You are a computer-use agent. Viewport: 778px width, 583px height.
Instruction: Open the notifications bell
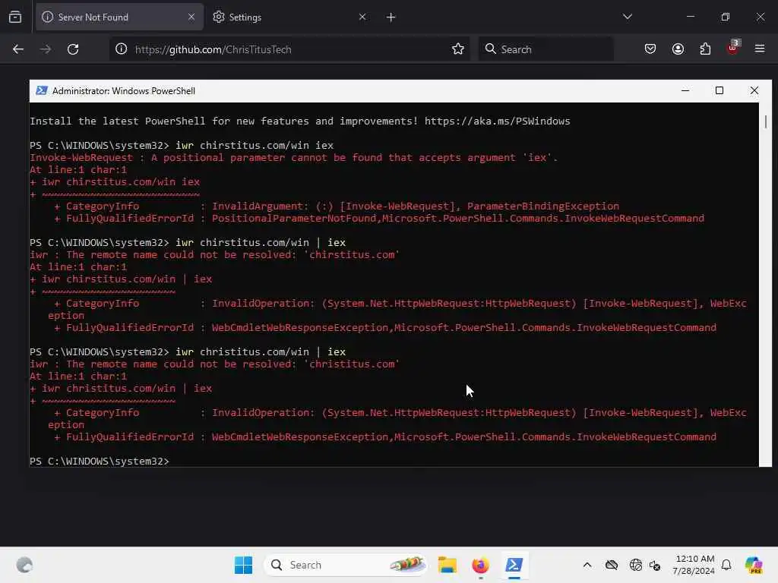pyautogui.click(x=726, y=565)
